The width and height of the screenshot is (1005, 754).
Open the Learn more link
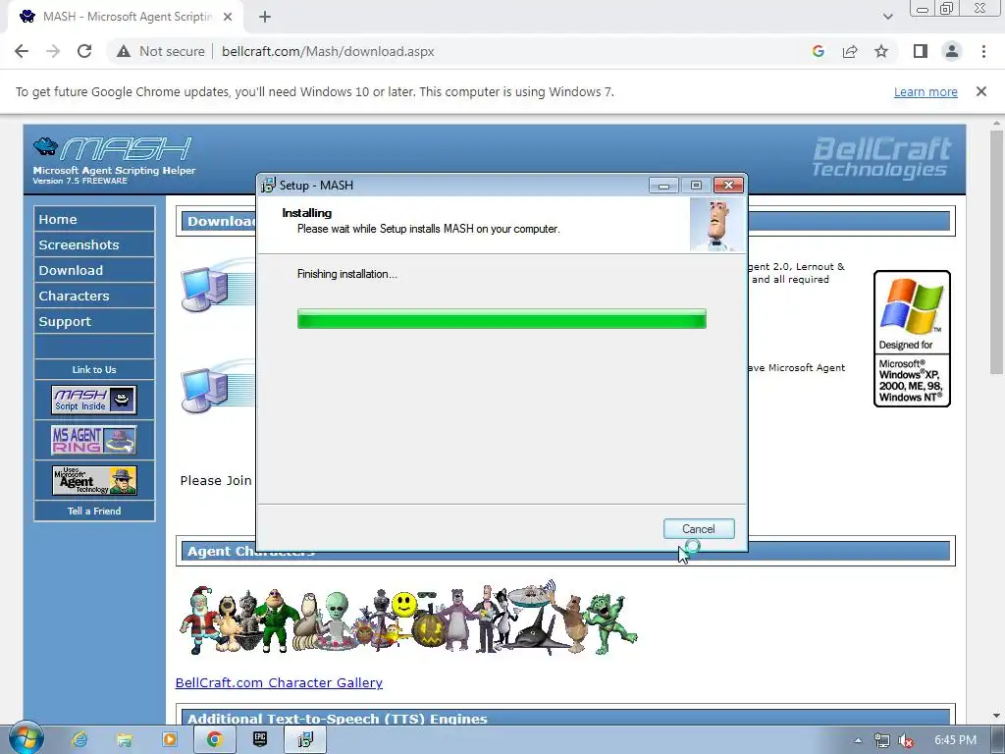[x=926, y=91]
